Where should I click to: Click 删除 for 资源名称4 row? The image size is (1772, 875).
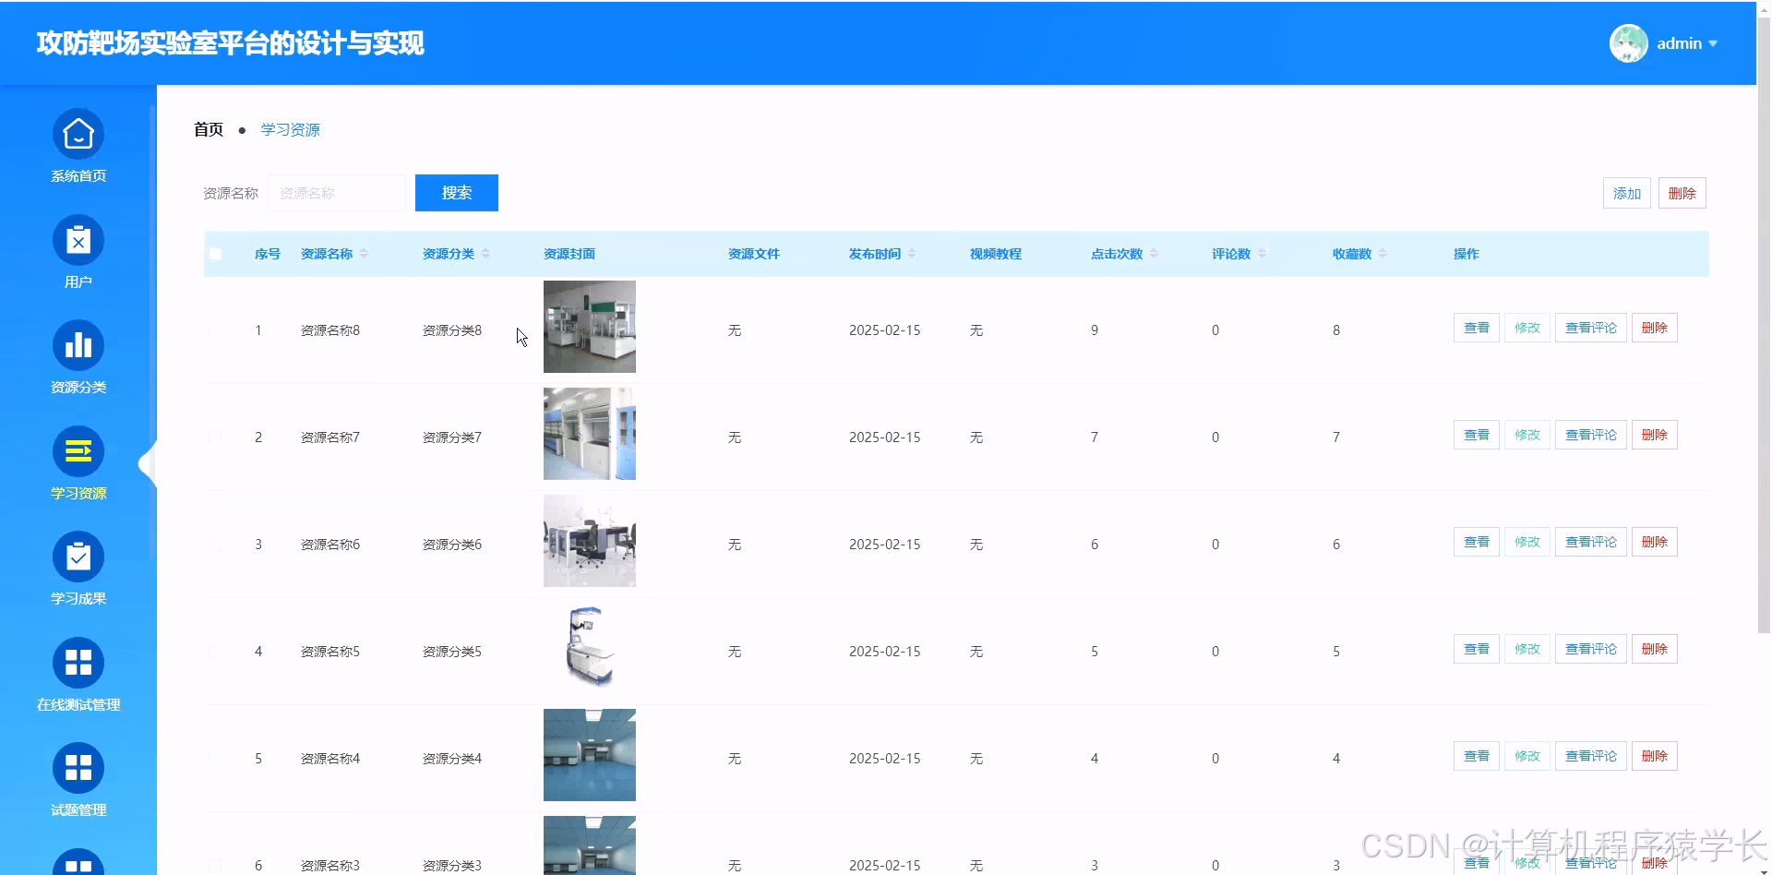click(x=1655, y=756)
